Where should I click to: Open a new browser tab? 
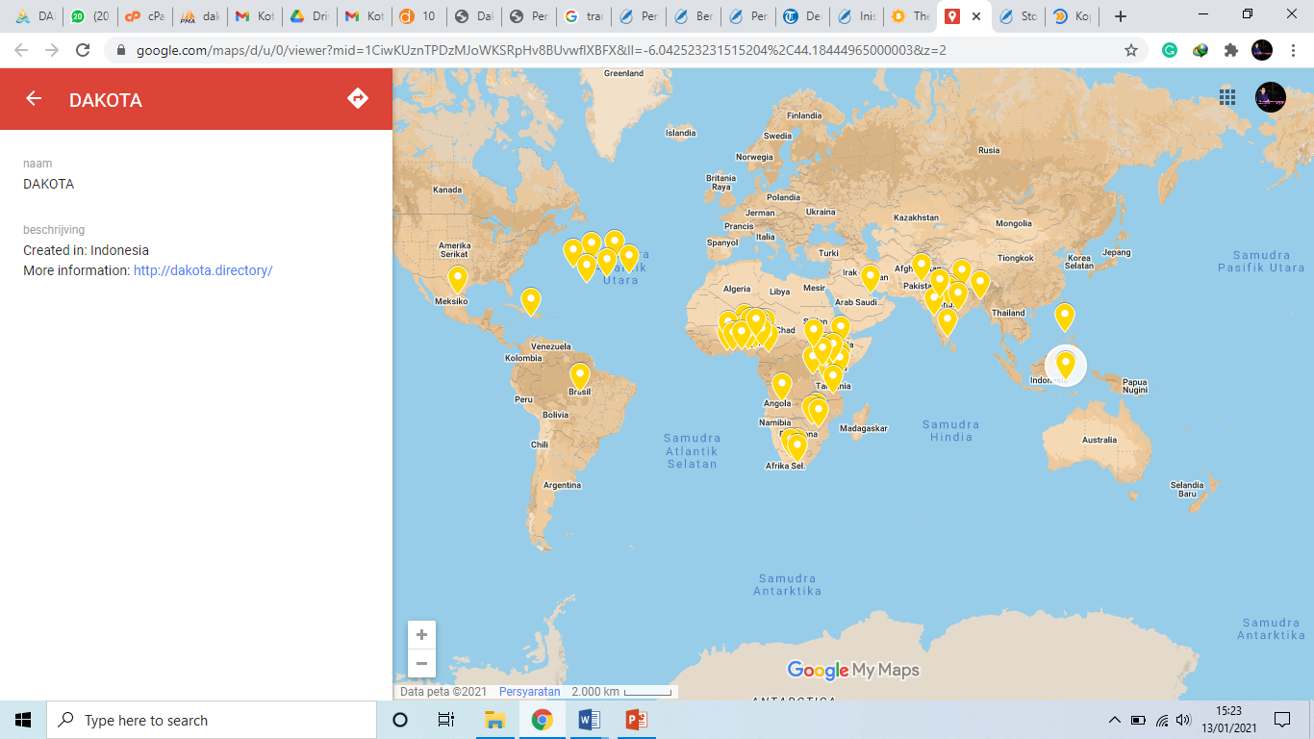[1120, 16]
